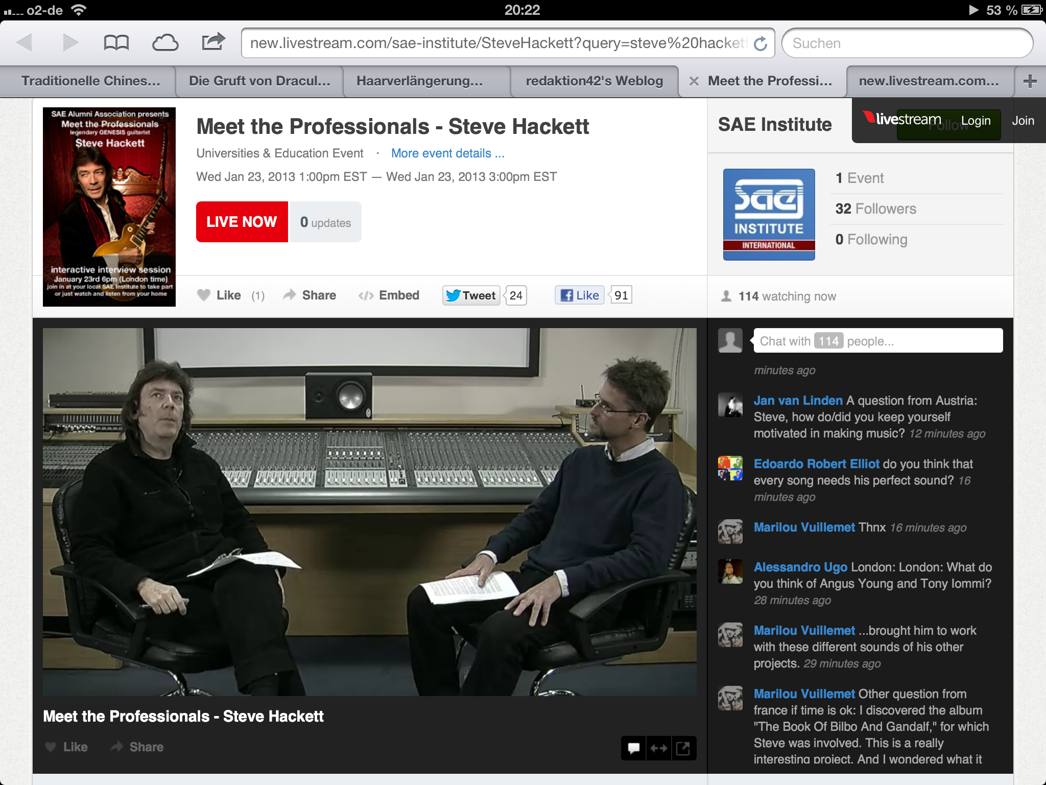Toggle the chat bubble icon below the video
Image resolution: width=1046 pixels, height=785 pixels.
[x=633, y=748]
